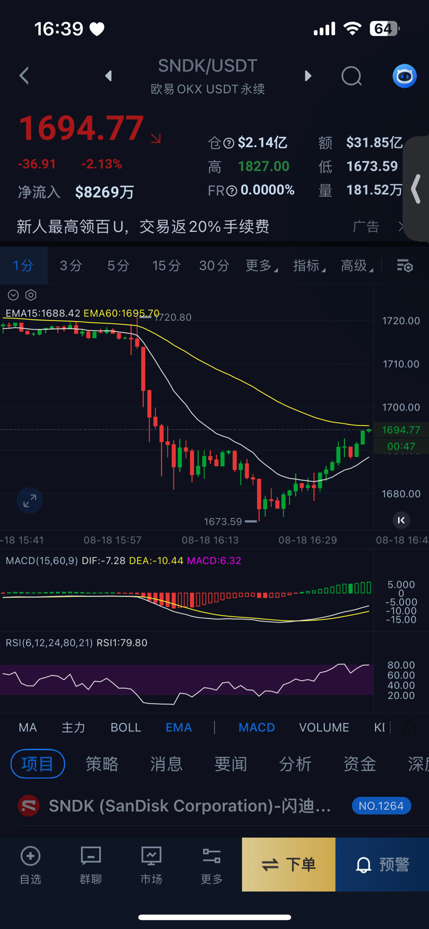
Task: Tap the large price 1694.77 in header
Action: click(x=81, y=129)
